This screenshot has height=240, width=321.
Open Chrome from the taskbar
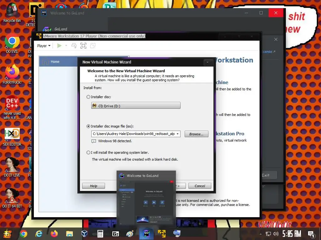pos(23,234)
